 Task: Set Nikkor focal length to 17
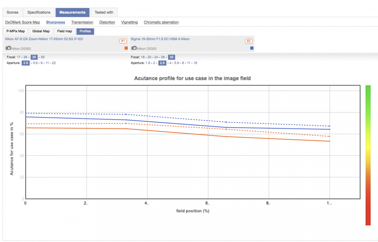pyautogui.click(x=19, y=57)
